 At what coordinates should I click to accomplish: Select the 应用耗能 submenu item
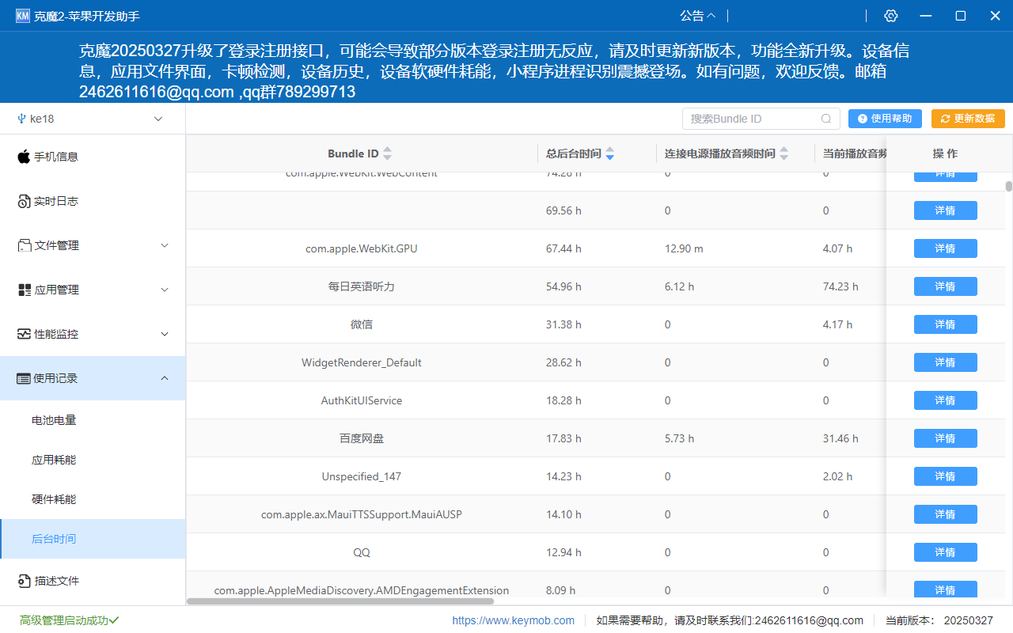[x=93, y=460]
